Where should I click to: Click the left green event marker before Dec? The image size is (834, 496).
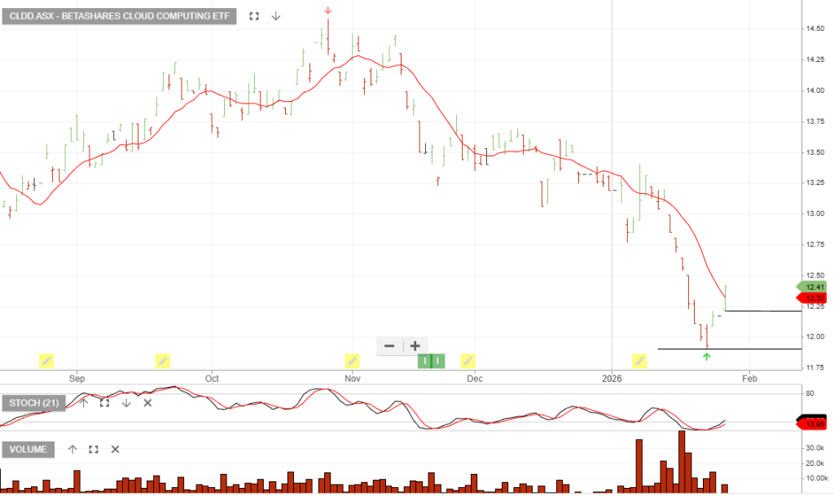[x=424, y=361]
